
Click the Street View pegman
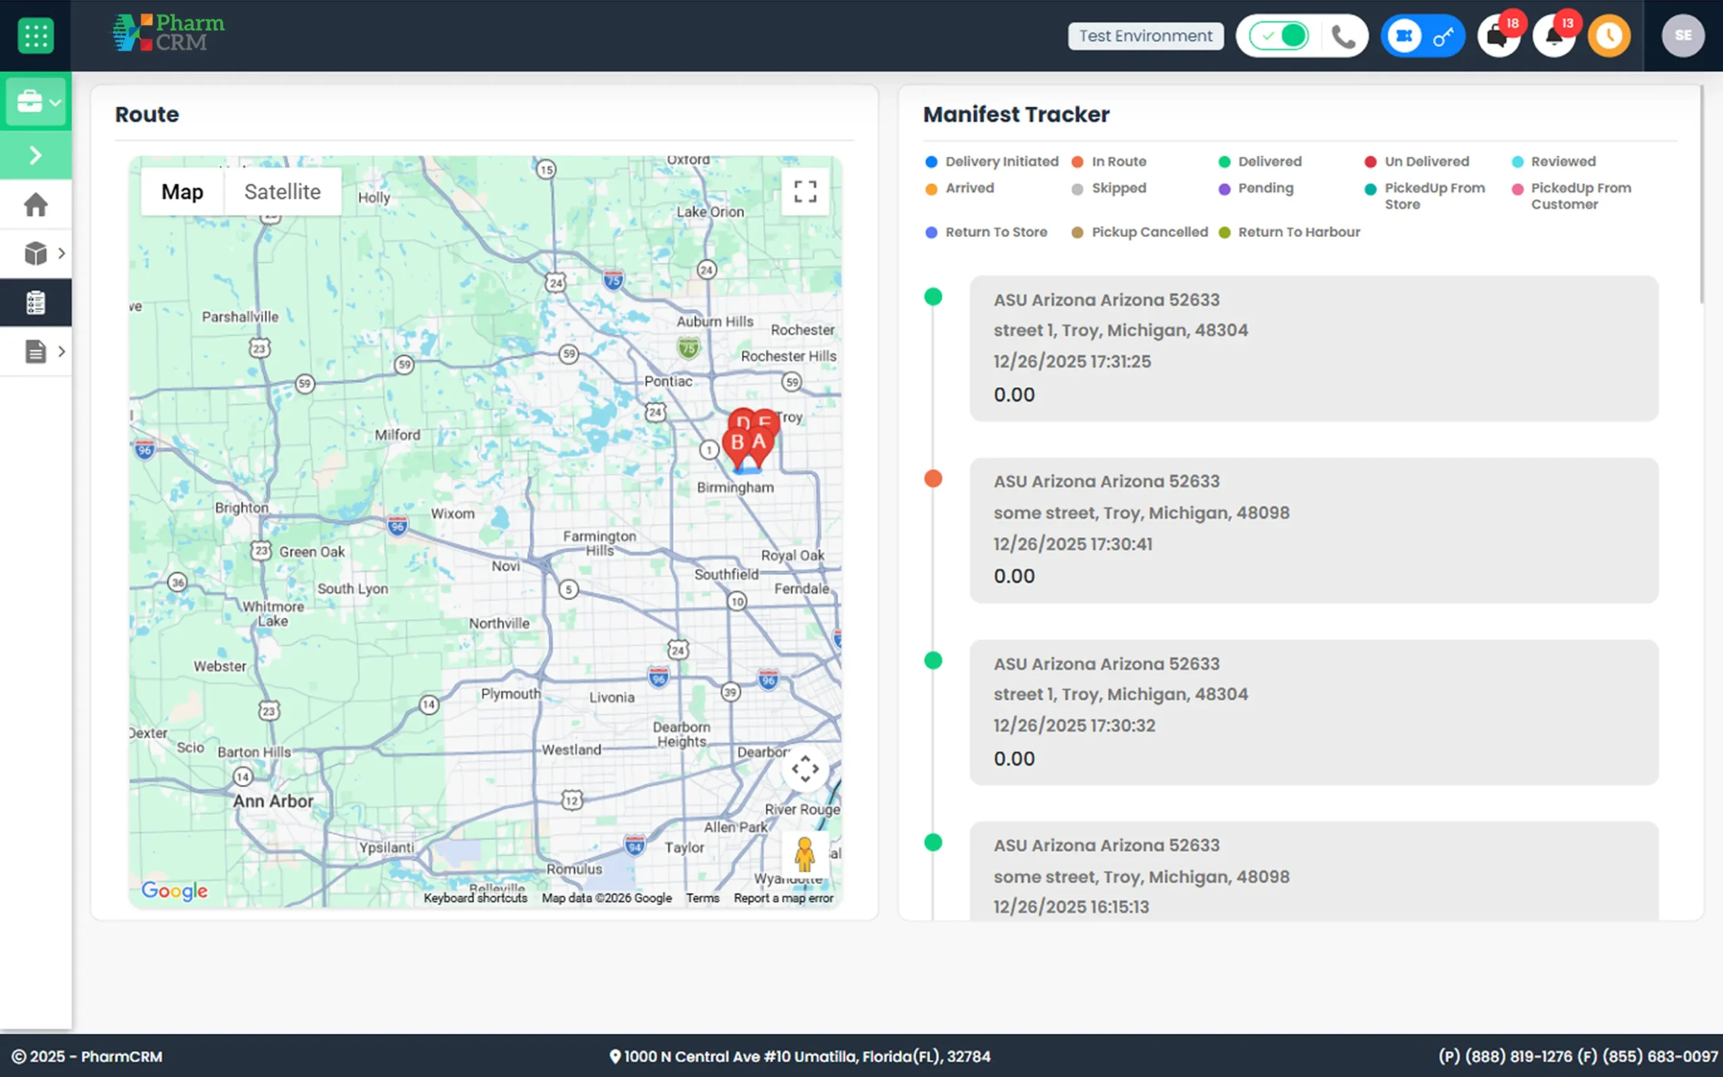804,854
